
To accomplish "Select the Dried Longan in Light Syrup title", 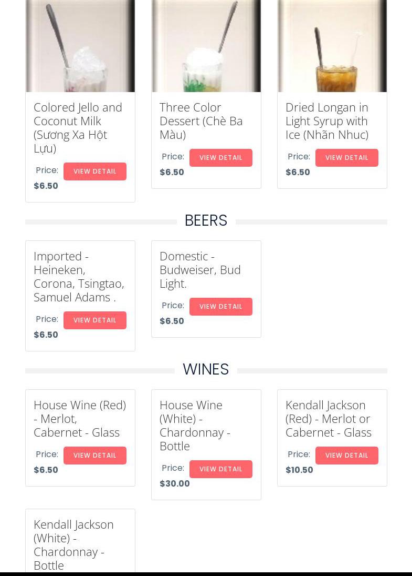I will pyautogui.click(x=327, y=120).
